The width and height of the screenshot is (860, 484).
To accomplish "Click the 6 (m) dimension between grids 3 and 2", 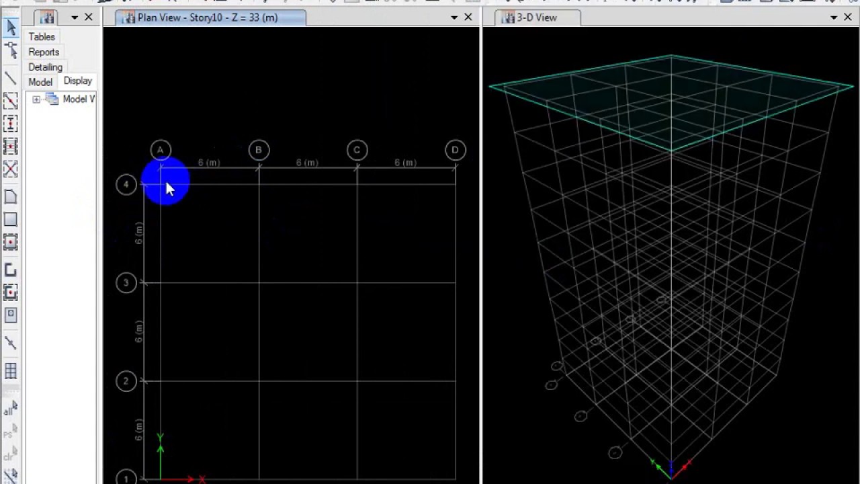I will pyautogui.click(x=138, y=331).
